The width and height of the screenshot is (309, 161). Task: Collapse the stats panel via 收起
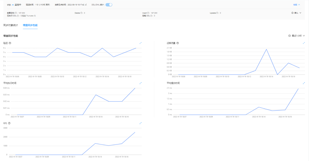click(x=296, y=5)
